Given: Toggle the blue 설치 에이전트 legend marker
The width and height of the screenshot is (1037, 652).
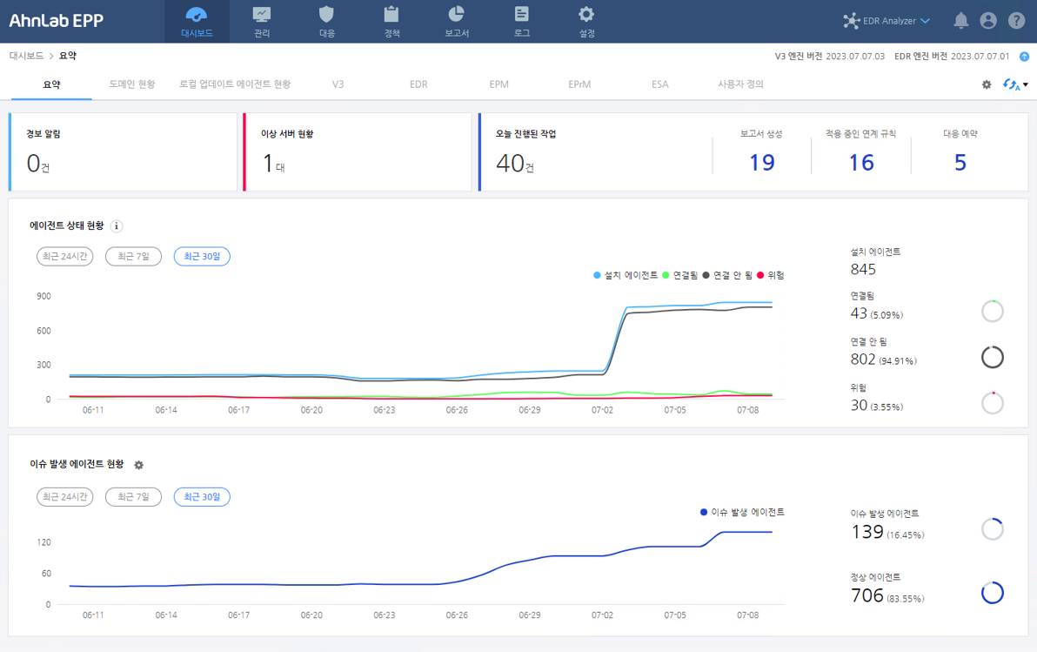Looking at the screenshot, I should 597,275.
